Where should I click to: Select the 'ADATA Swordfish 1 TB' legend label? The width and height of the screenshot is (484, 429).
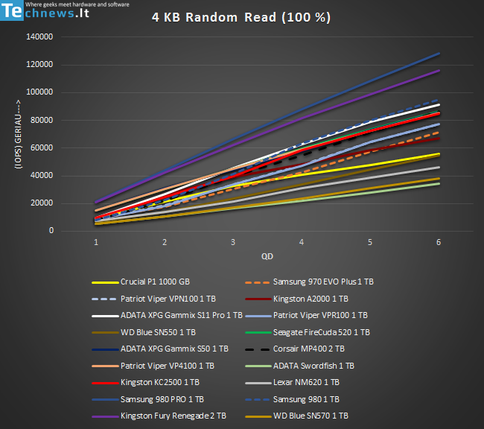coord(313,366)
